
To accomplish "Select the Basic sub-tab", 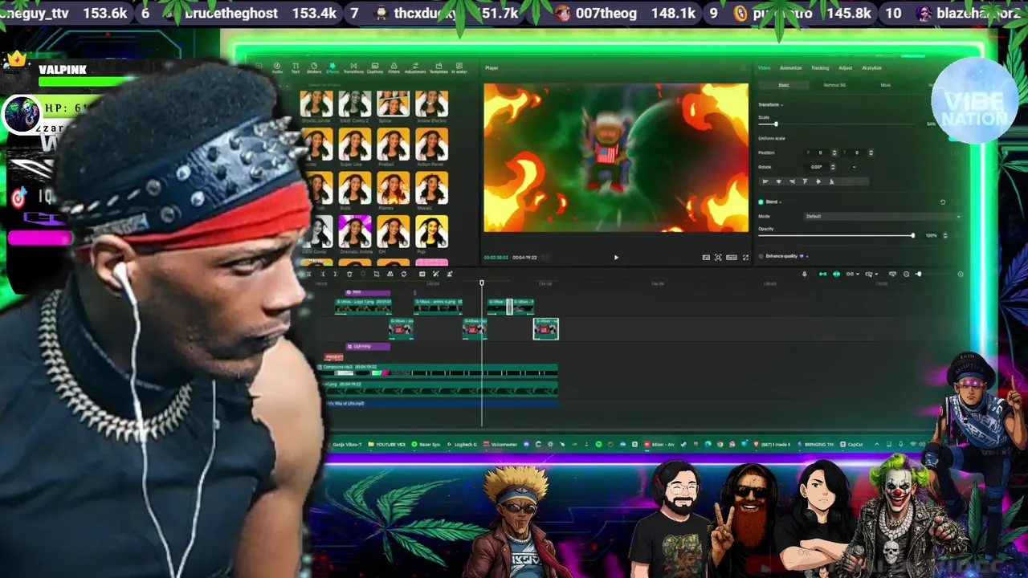I will 784,85.
